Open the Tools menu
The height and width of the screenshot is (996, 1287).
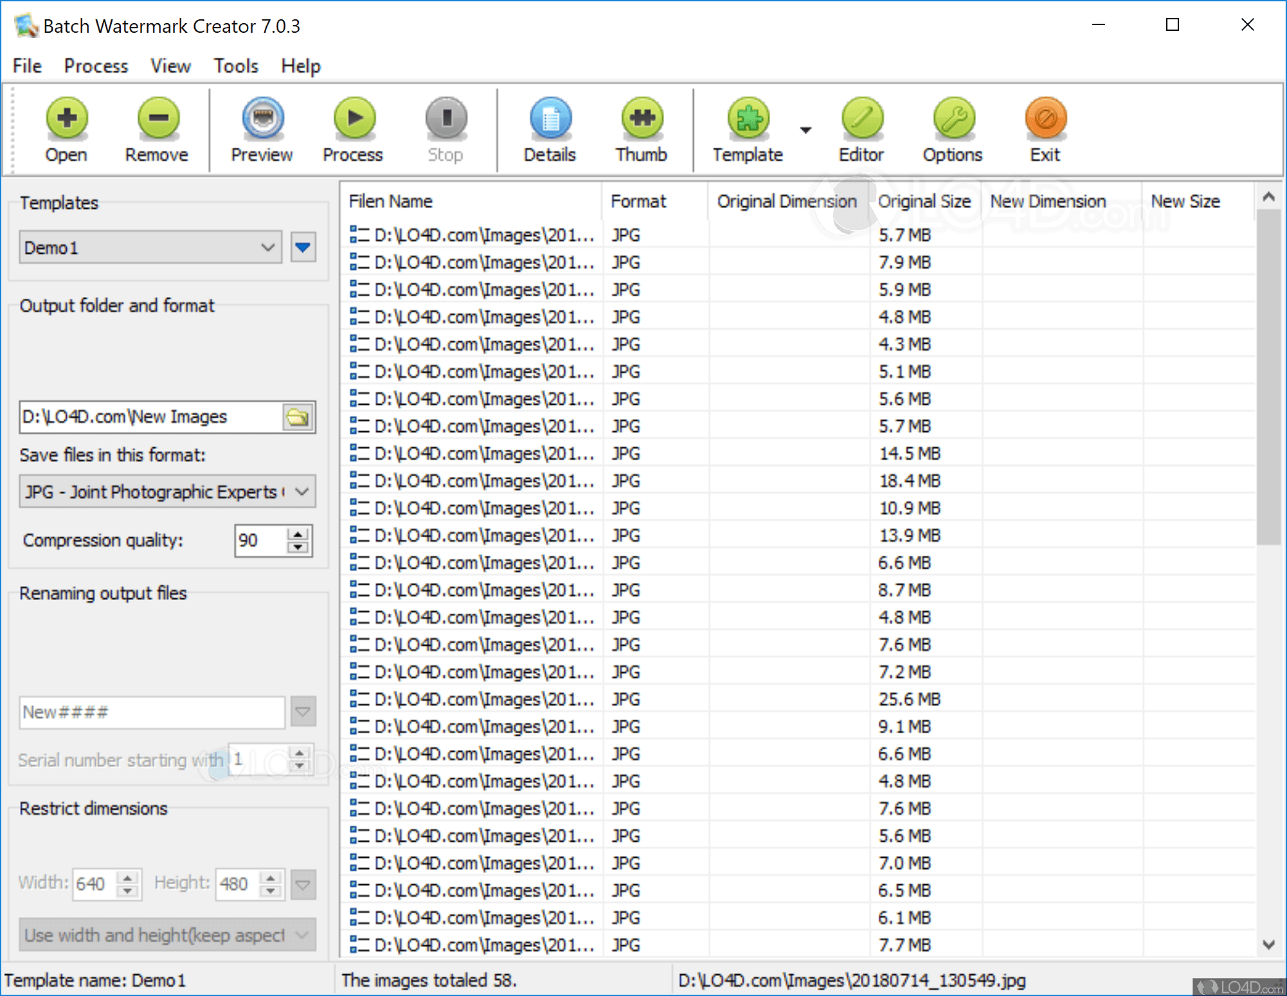point(236,66)
